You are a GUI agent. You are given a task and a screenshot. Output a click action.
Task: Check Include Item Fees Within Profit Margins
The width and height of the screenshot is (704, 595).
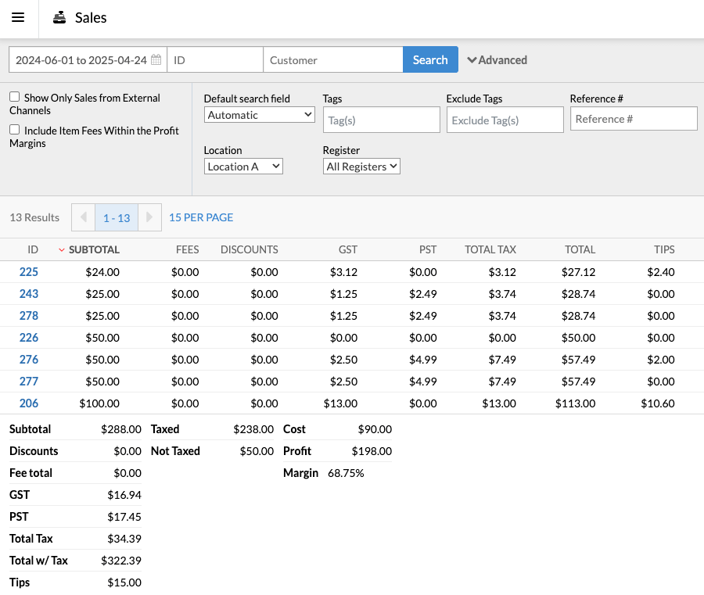15,130
